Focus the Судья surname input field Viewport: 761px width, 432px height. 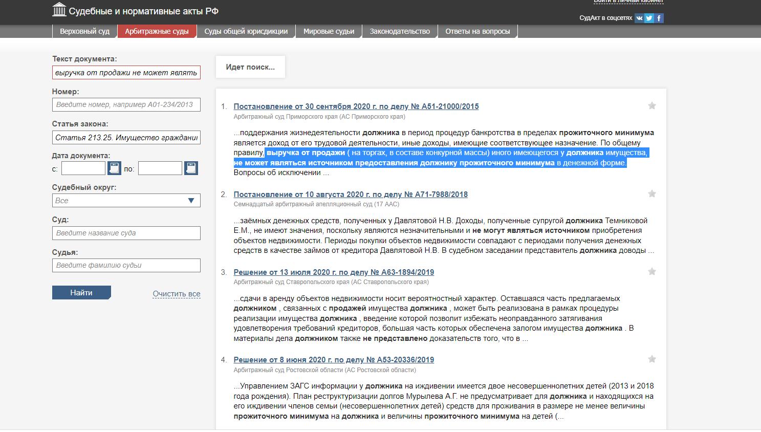pyautogui.click(x=126, y=265)
